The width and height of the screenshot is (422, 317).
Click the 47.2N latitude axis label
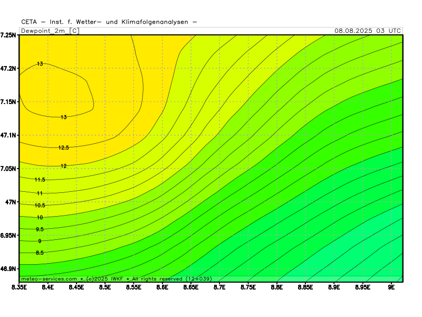tap(8, 69)
